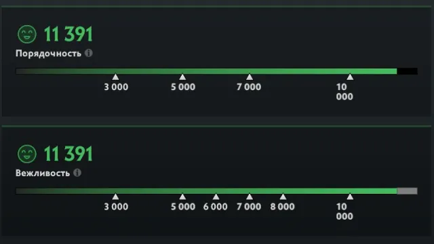Click the 6 000 marker on Вежливость bar
The height and width of the screenshot is (244, 434).
pos(216,197)
